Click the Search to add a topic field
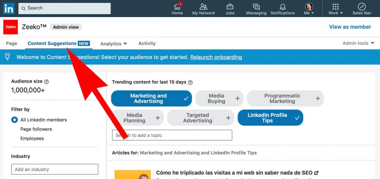 [x=172, y=135]
